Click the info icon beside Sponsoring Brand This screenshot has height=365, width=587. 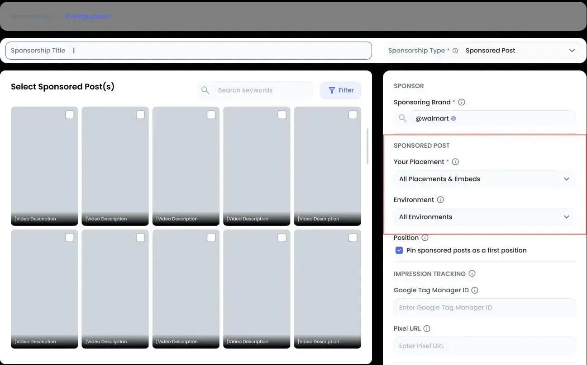pyautogui.click(x=462, y=102)
